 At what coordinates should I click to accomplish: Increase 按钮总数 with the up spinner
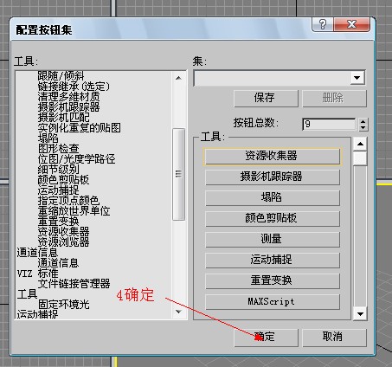(x=363, y=121)
